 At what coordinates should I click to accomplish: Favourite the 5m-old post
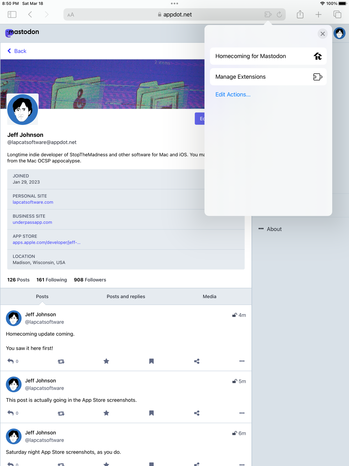pyautogui.click(x=106, y=413)
